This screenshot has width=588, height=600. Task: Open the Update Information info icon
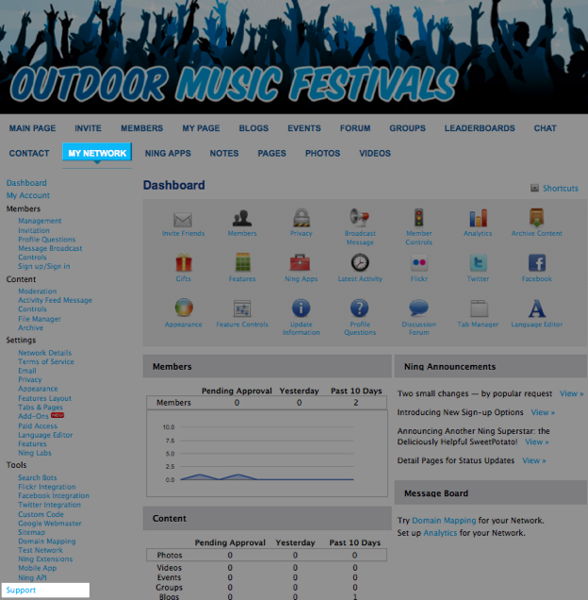302,308
